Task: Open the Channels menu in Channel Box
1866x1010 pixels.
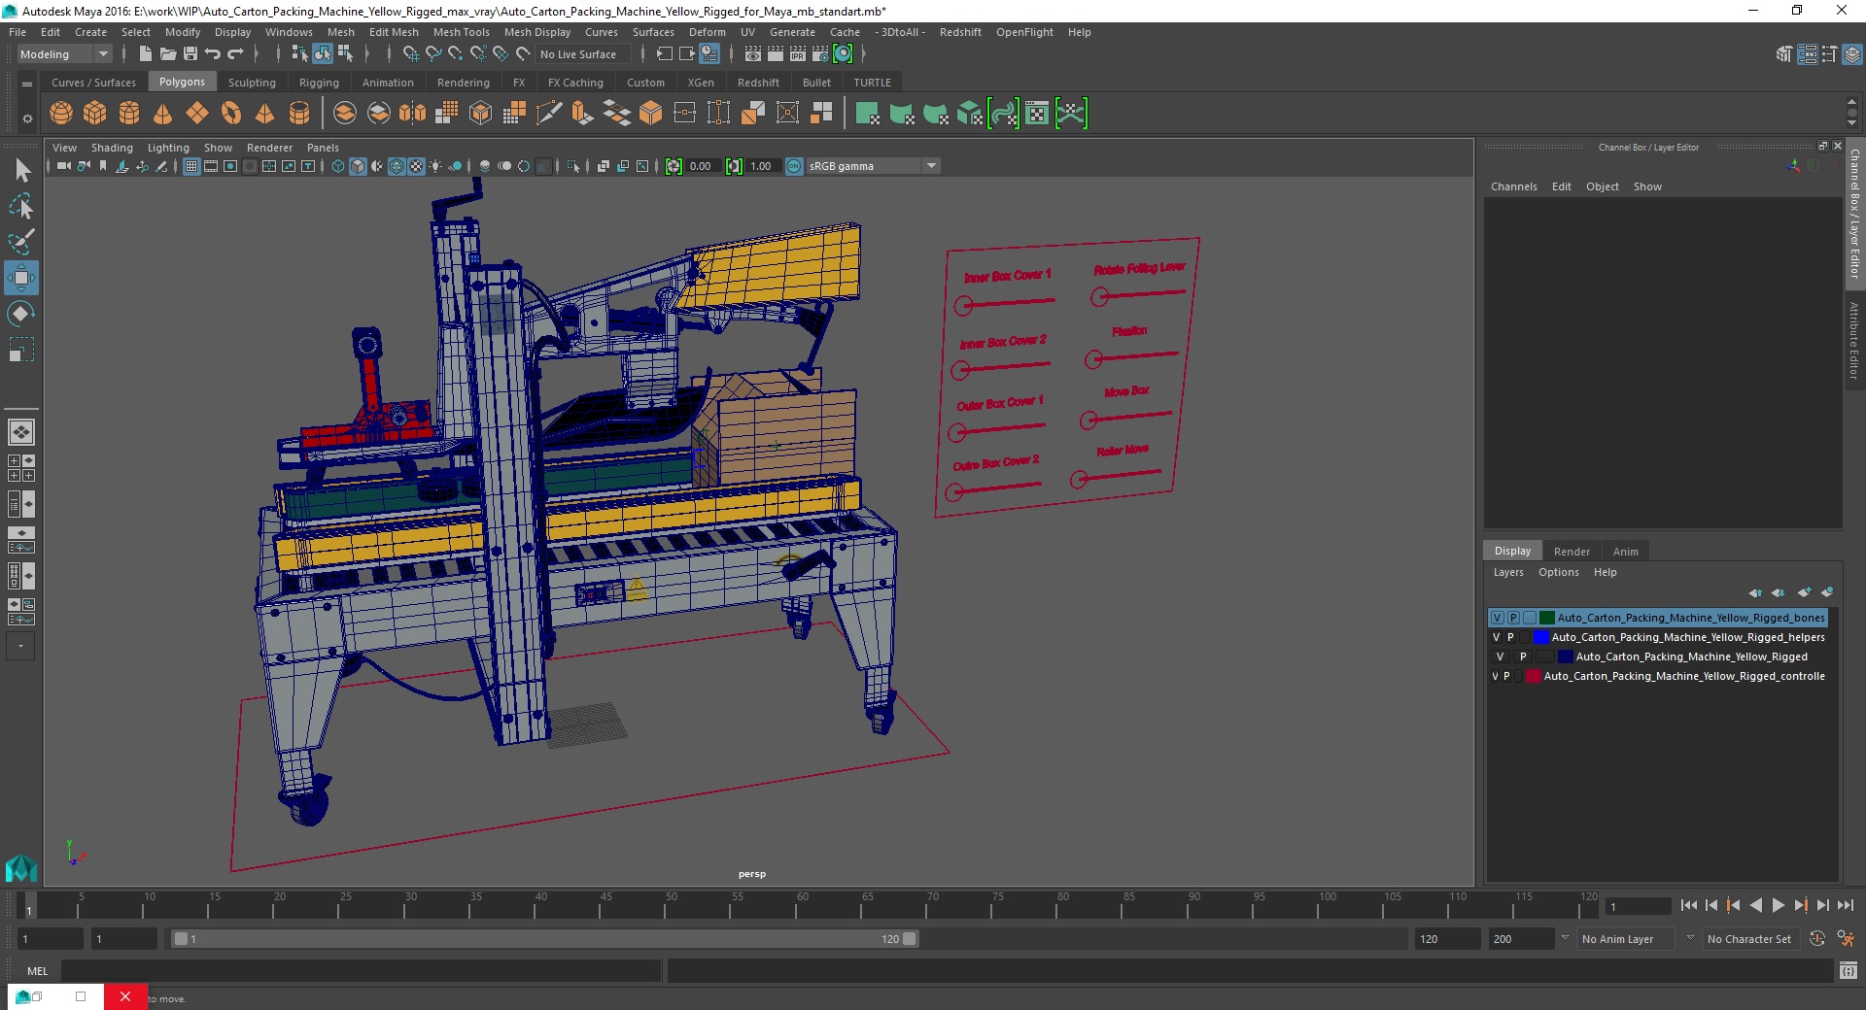Action: pyautogui.click(x=1513, y=186)
